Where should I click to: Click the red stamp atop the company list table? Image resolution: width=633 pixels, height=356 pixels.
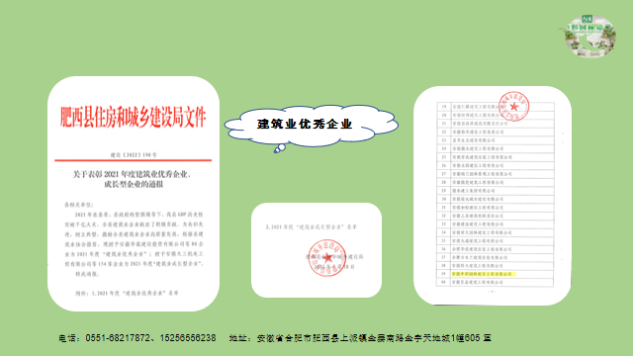(x=513, y=107)
